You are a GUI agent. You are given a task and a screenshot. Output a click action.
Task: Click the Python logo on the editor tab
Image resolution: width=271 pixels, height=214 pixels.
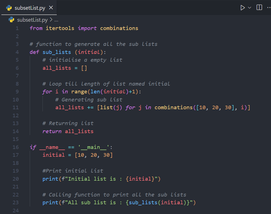(x=8, y=8)
